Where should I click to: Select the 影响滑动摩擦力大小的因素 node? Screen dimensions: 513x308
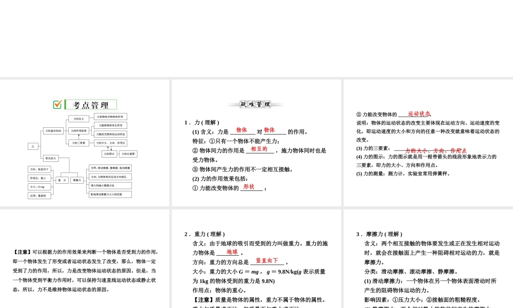[110, 195]
